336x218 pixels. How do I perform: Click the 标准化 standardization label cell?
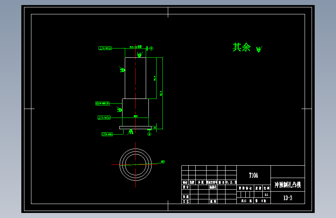point(213,187)
